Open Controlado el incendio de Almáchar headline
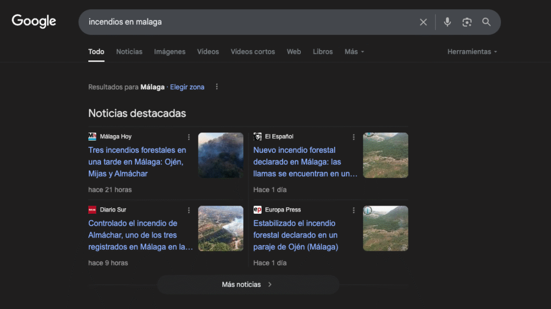Viewport: 551px width, 309px height. coord(140,235)
